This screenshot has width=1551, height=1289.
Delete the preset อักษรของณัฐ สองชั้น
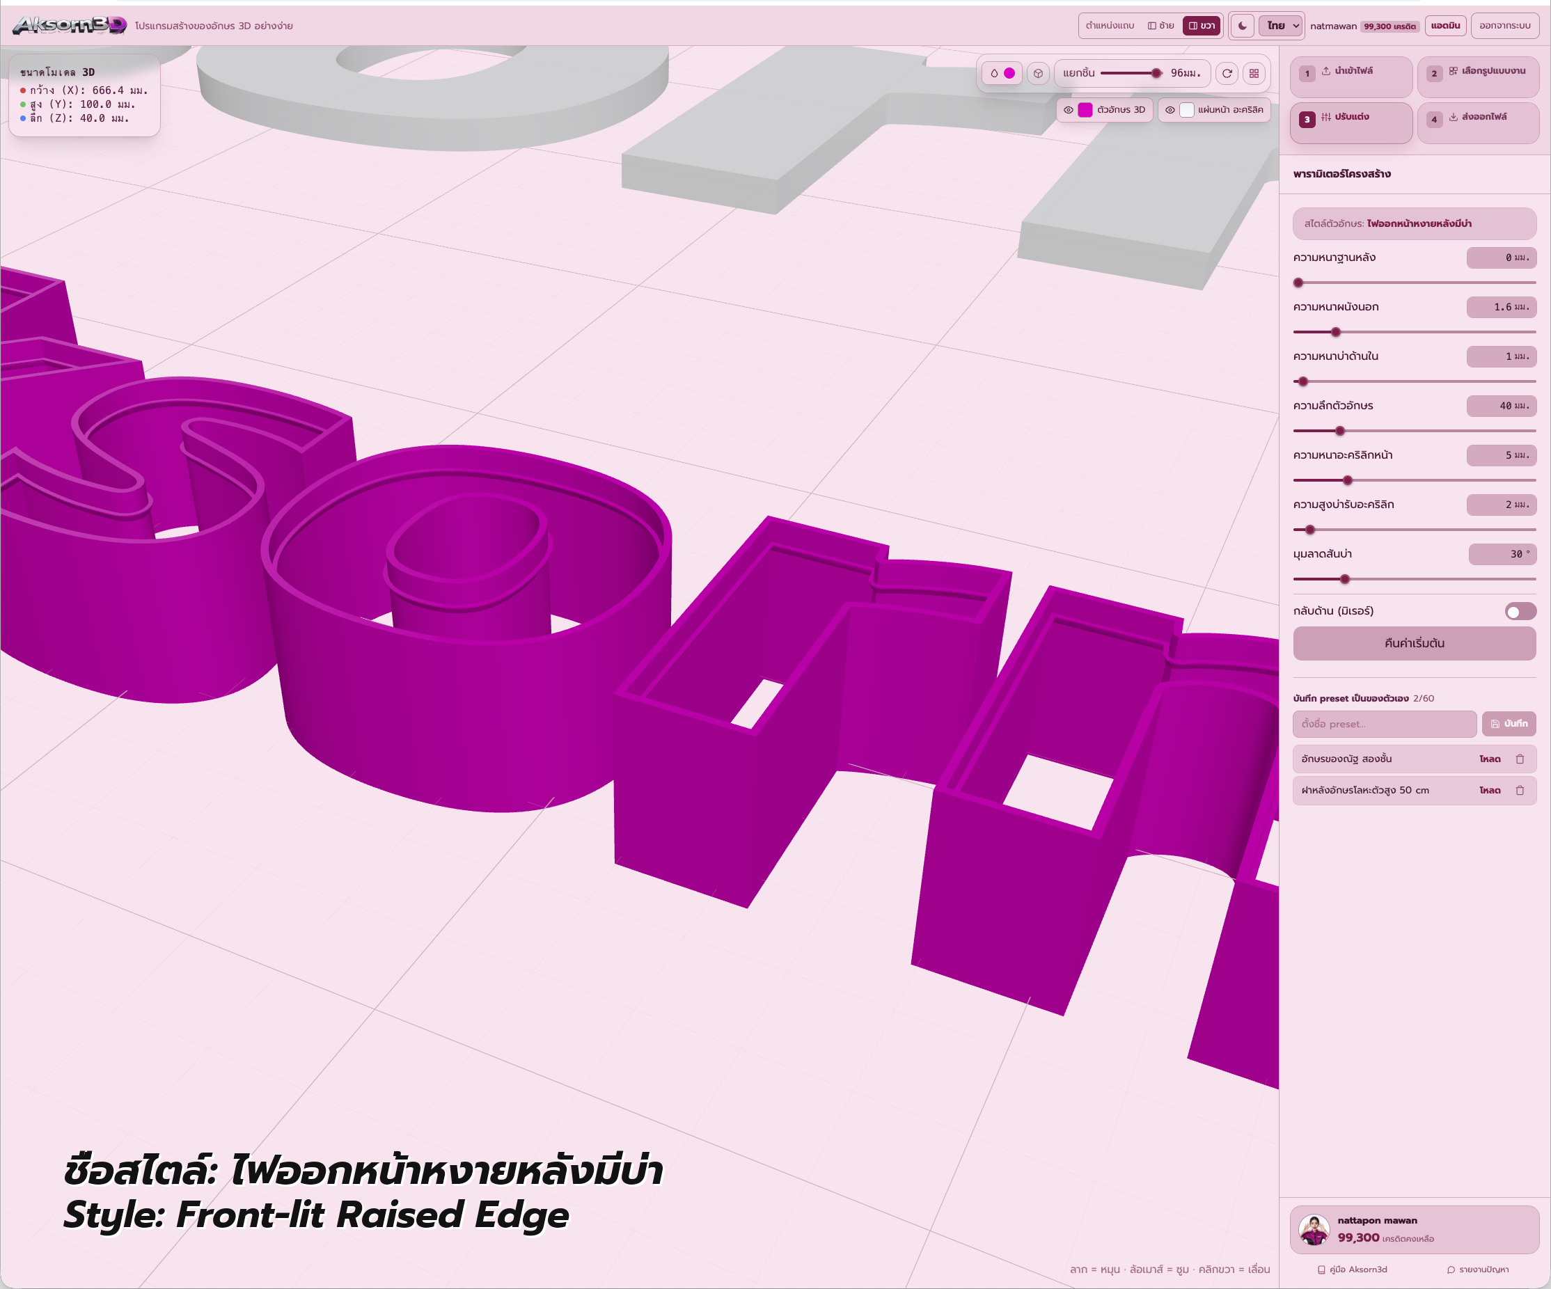coord(1519,759)
